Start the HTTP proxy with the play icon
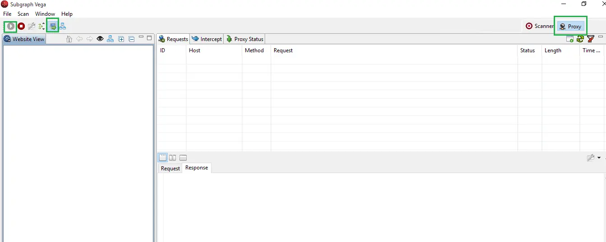This screenshot has width=606, height=242. (10, 27)
